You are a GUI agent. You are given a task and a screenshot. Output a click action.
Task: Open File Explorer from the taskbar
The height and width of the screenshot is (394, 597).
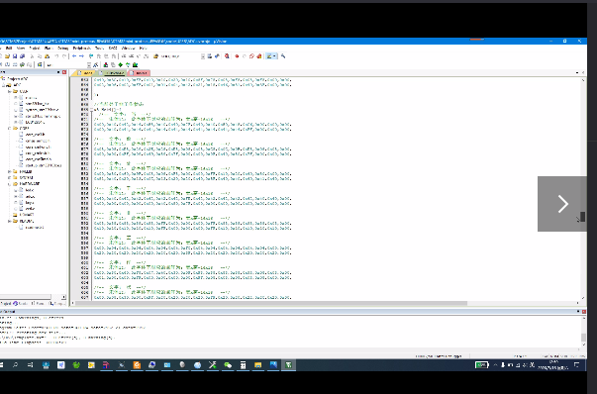(x=258, y=365)
